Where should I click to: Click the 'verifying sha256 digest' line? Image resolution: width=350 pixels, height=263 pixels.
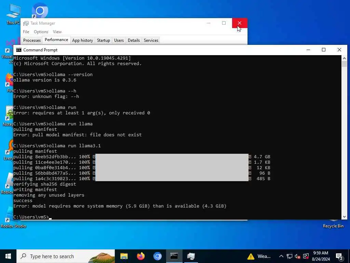coord(45,184)
